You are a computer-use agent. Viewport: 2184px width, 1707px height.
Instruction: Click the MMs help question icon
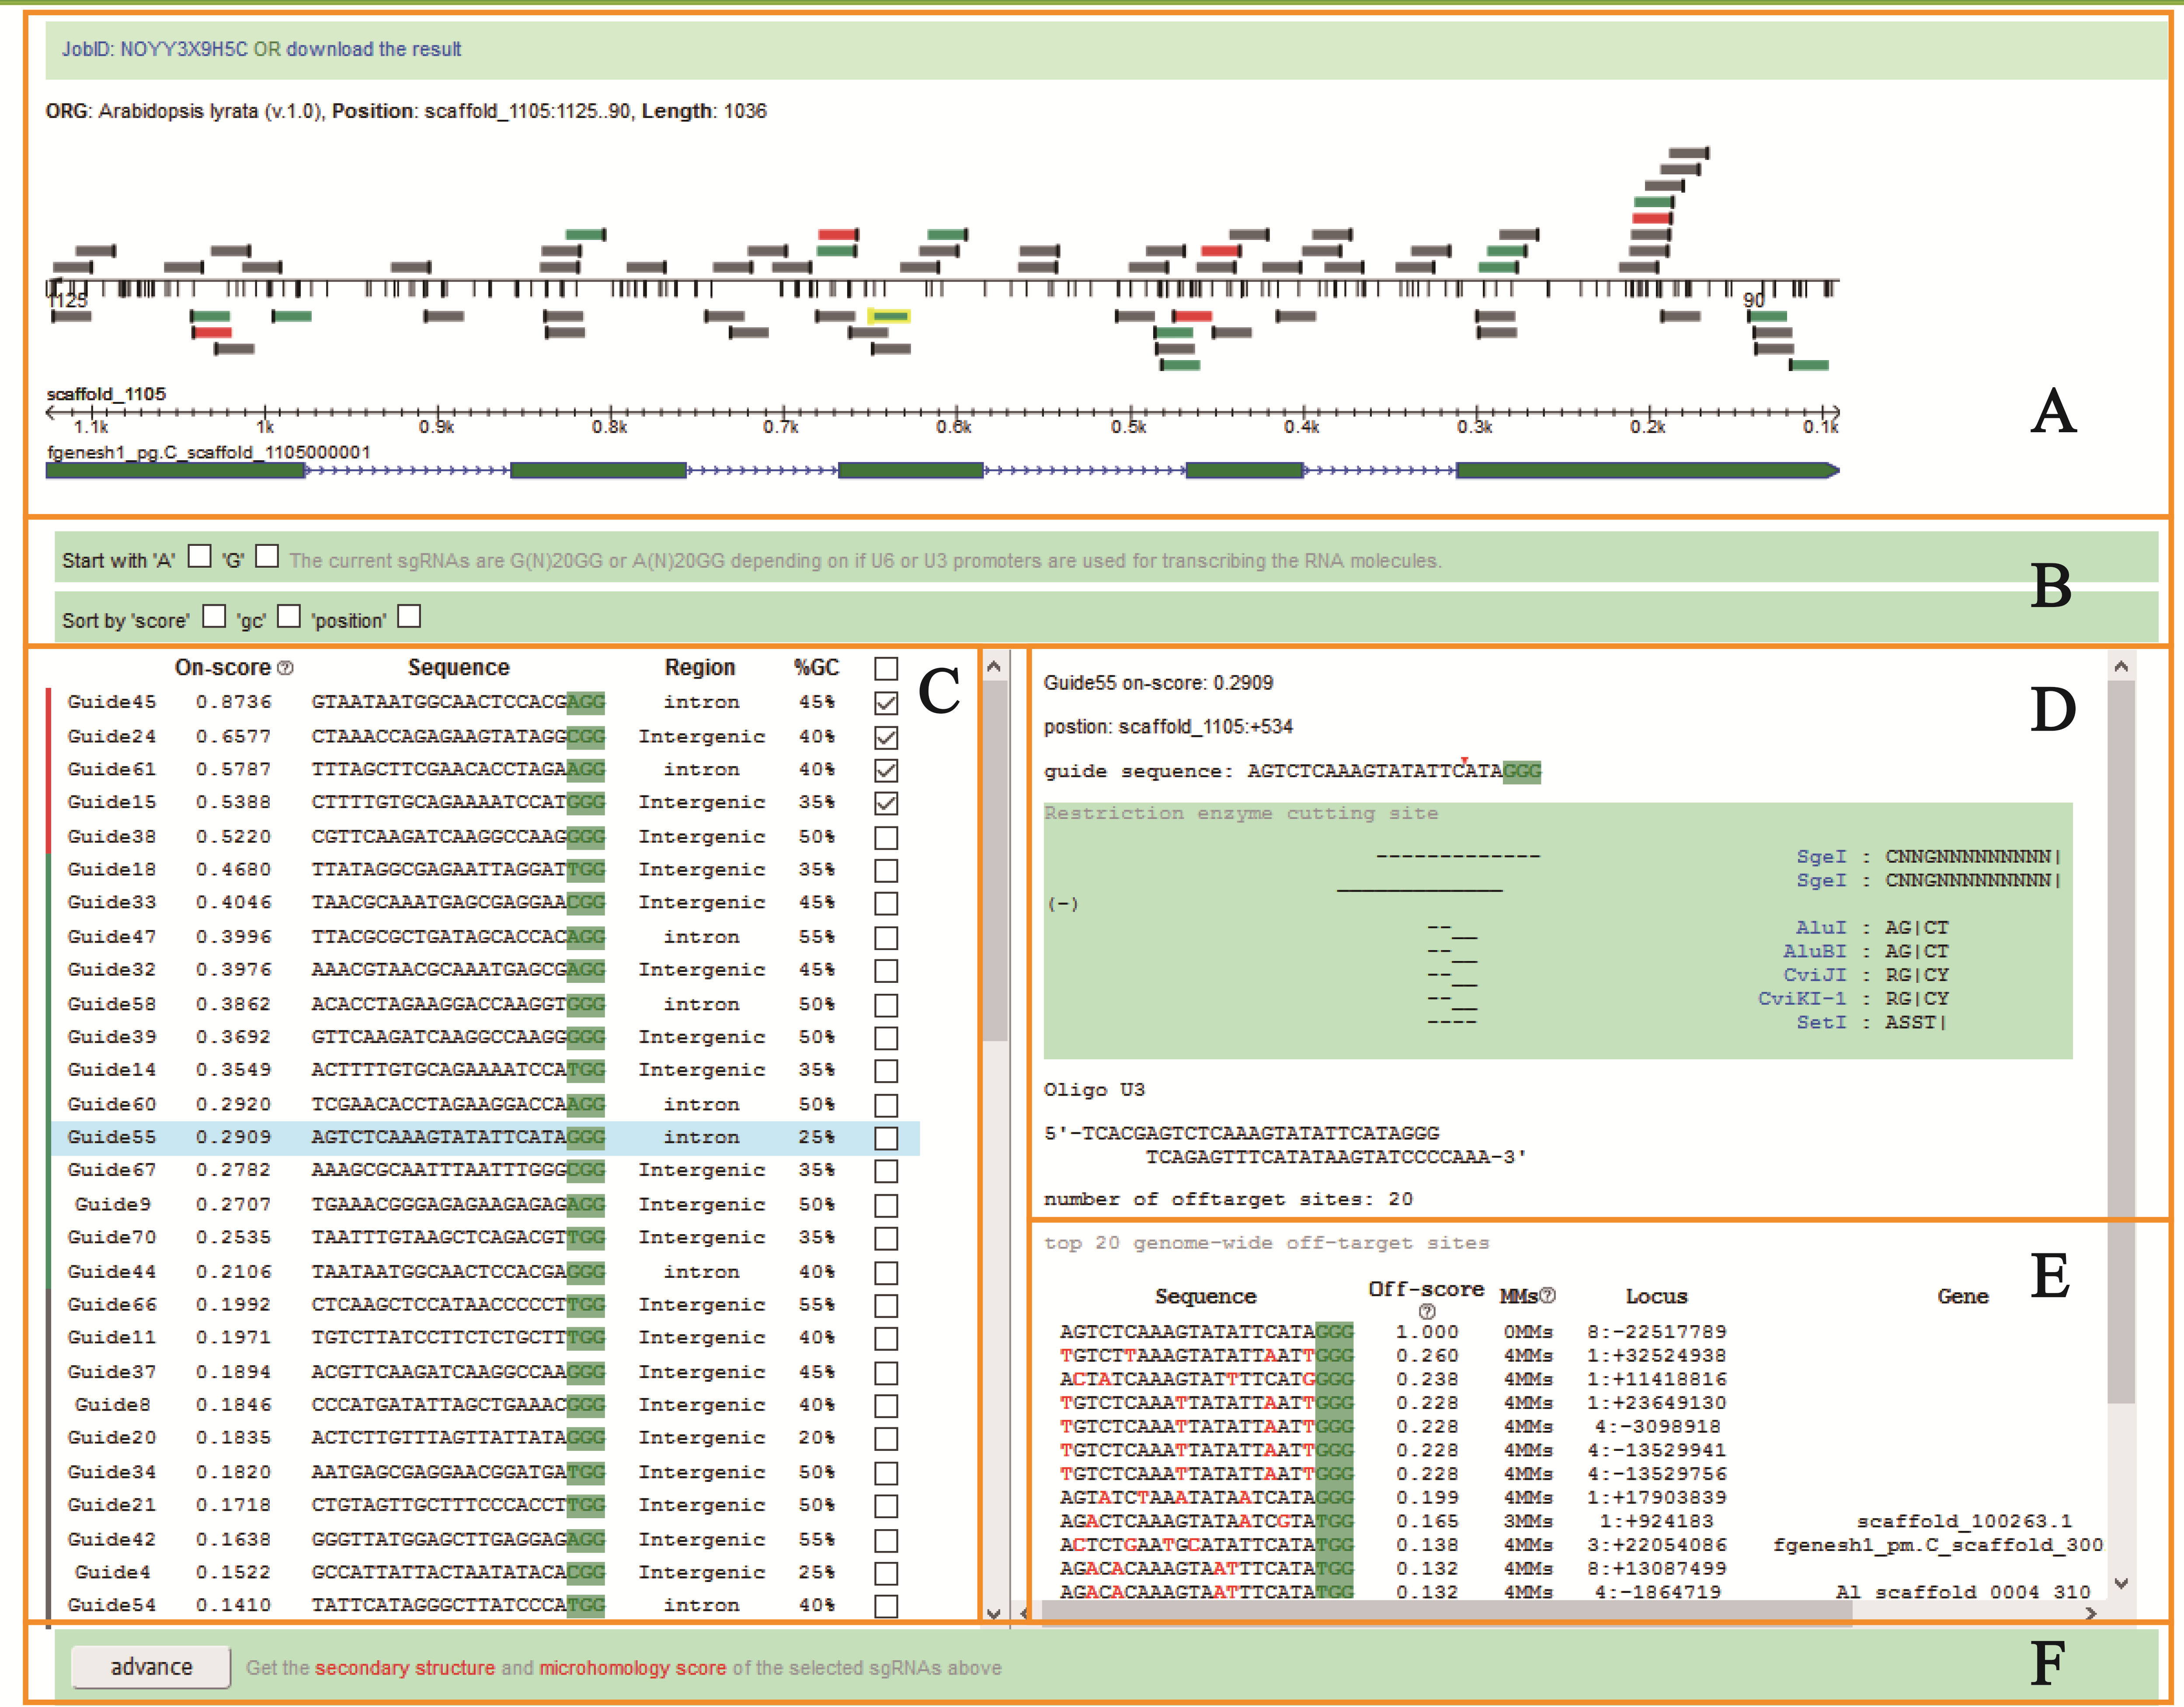coord(1548,1295)
